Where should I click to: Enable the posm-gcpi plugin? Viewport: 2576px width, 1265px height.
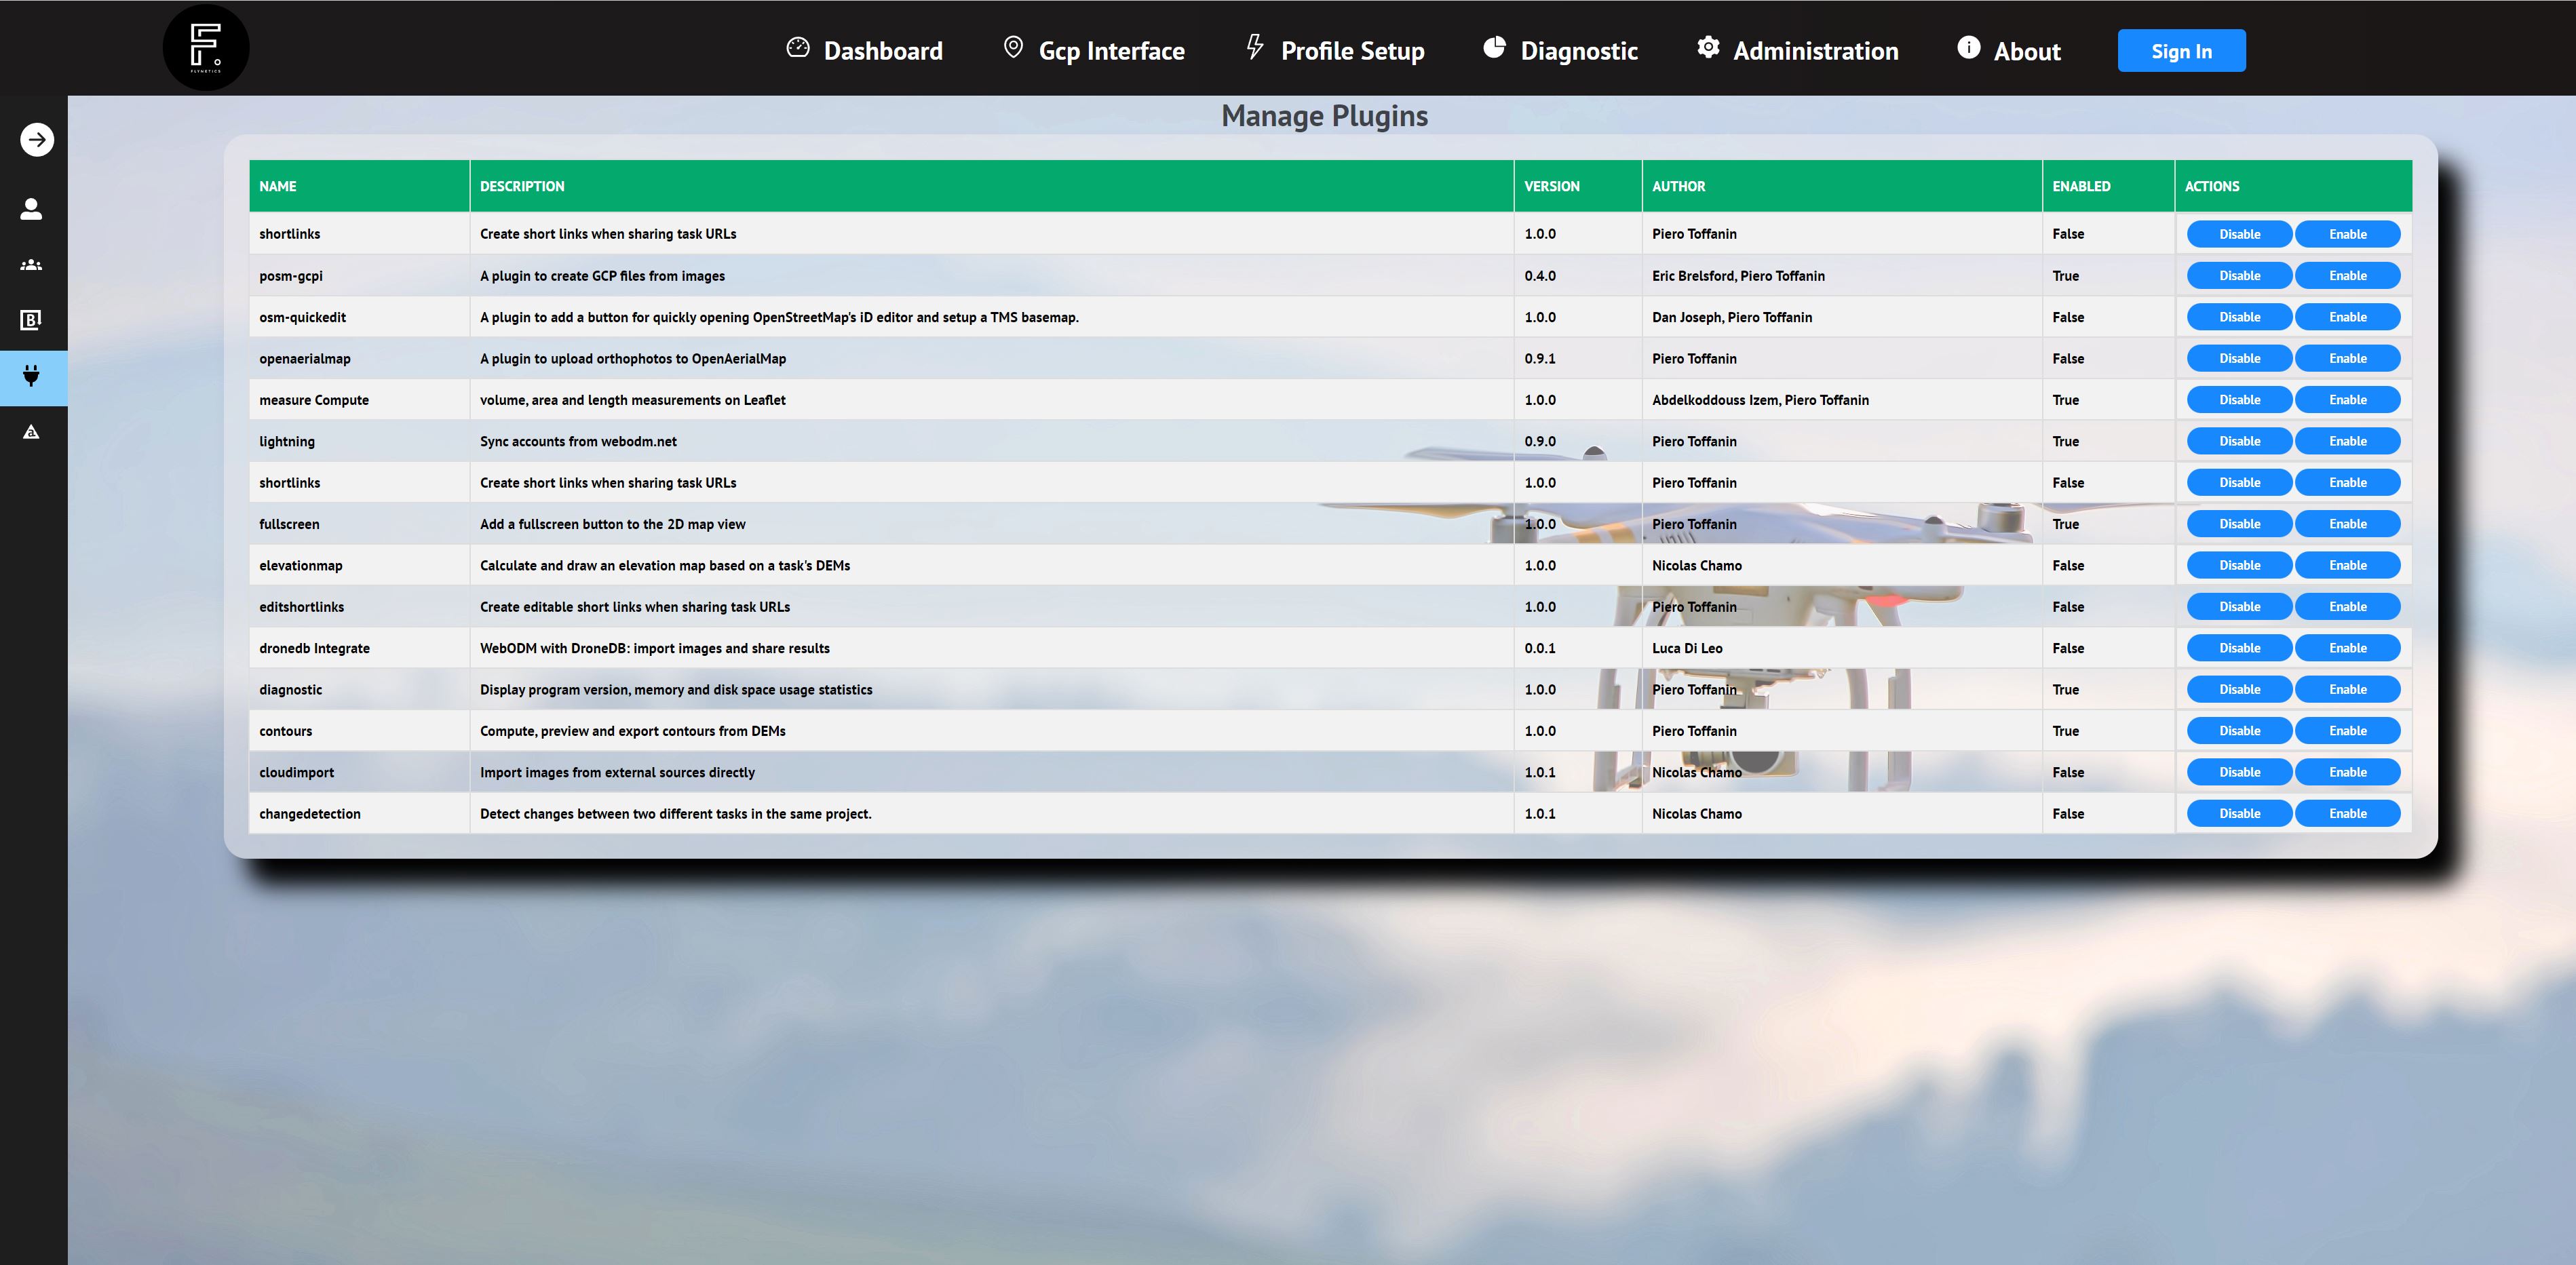(x=2346, y=276)
